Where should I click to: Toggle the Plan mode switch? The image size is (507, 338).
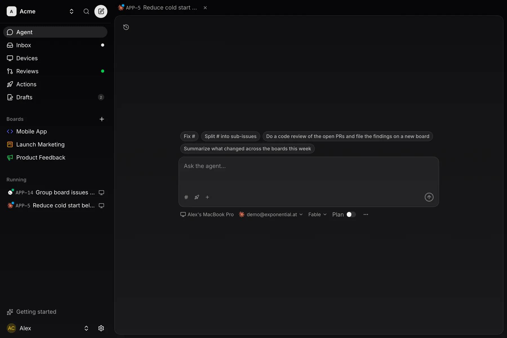(351, 215)
